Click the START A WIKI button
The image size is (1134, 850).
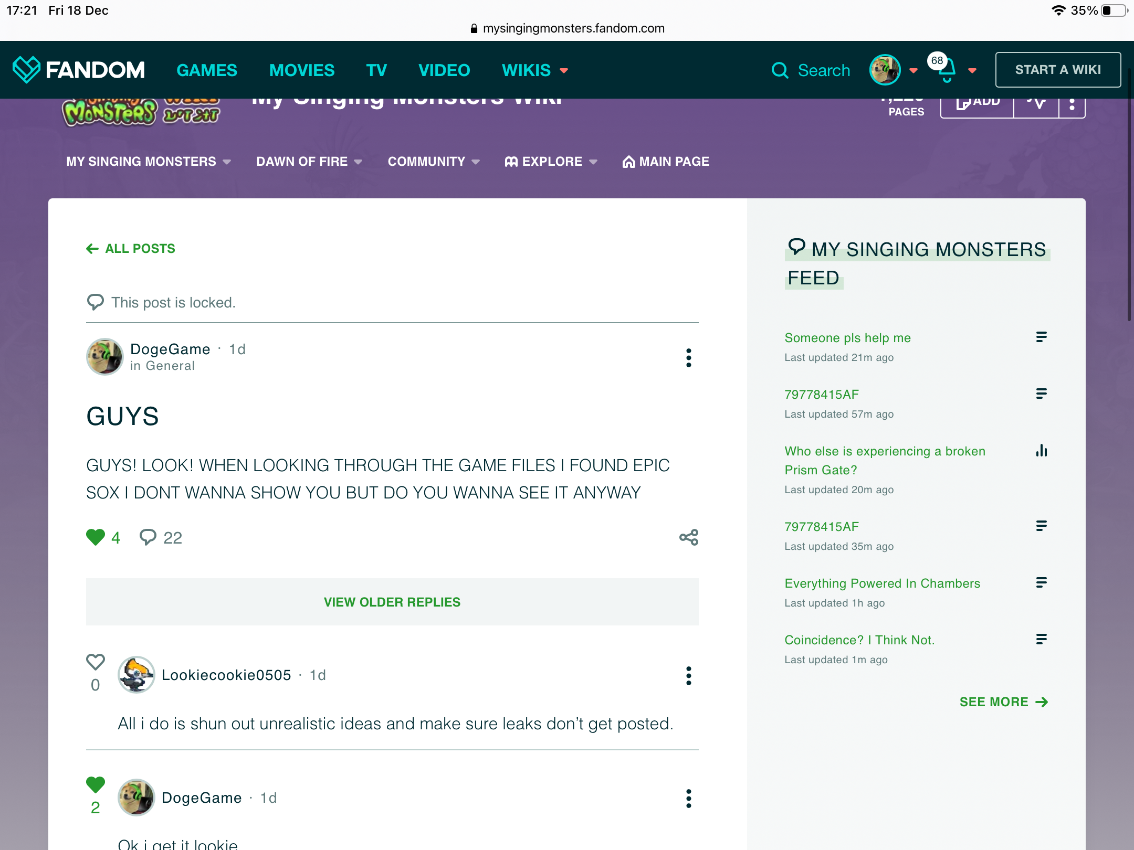(x=1058, y=70)
